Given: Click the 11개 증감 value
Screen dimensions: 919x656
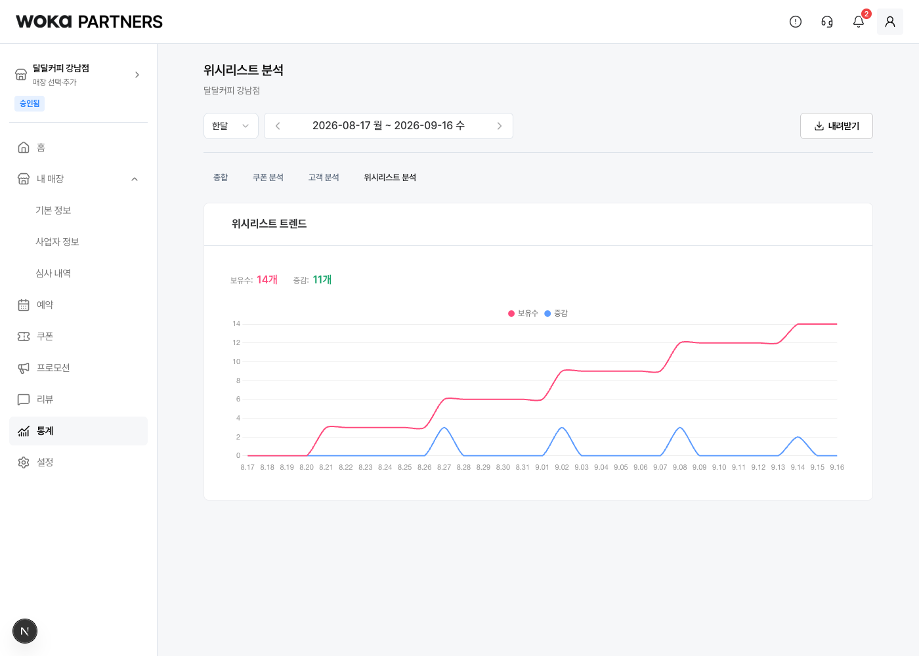Looking at the screenshot, I should coord(322,280).
